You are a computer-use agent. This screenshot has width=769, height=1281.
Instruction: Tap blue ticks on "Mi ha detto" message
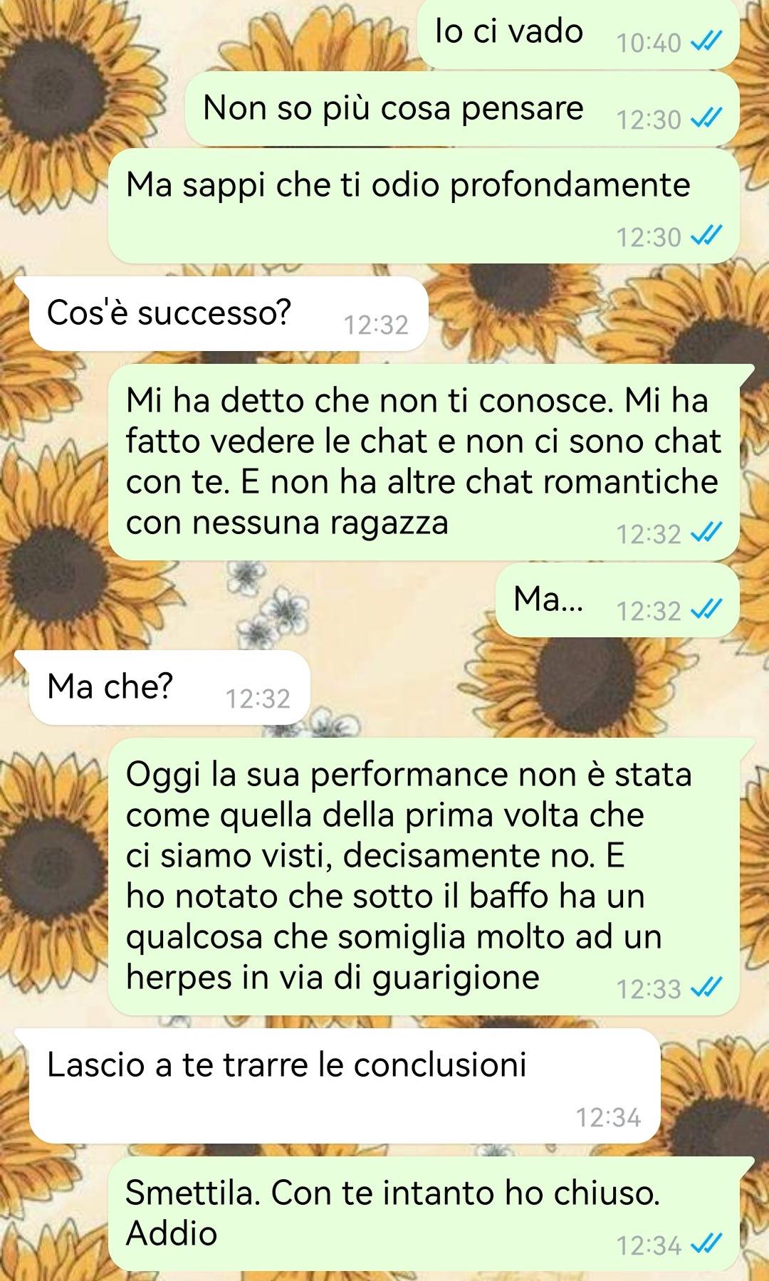707,533
